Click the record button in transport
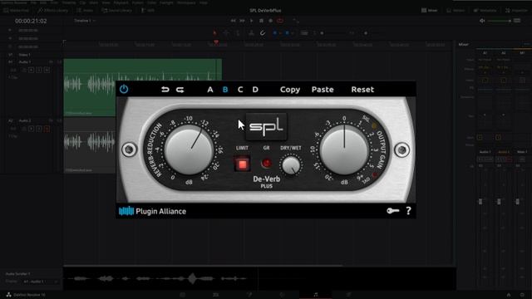 click(x=270, y=21)
